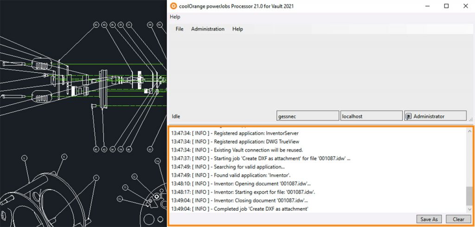Click the log scrollbar down arrow
Screen dimensions: 475x227
pos(470,209)
